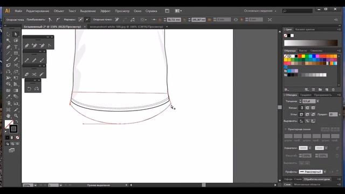This screenshot has width=345, height=194.
Task: Open the Слои panel tab
Action: [287, 184]
